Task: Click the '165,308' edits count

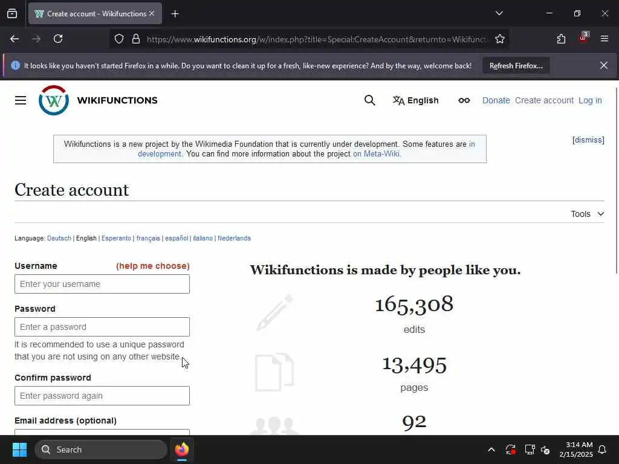Action: click(414, 304)
